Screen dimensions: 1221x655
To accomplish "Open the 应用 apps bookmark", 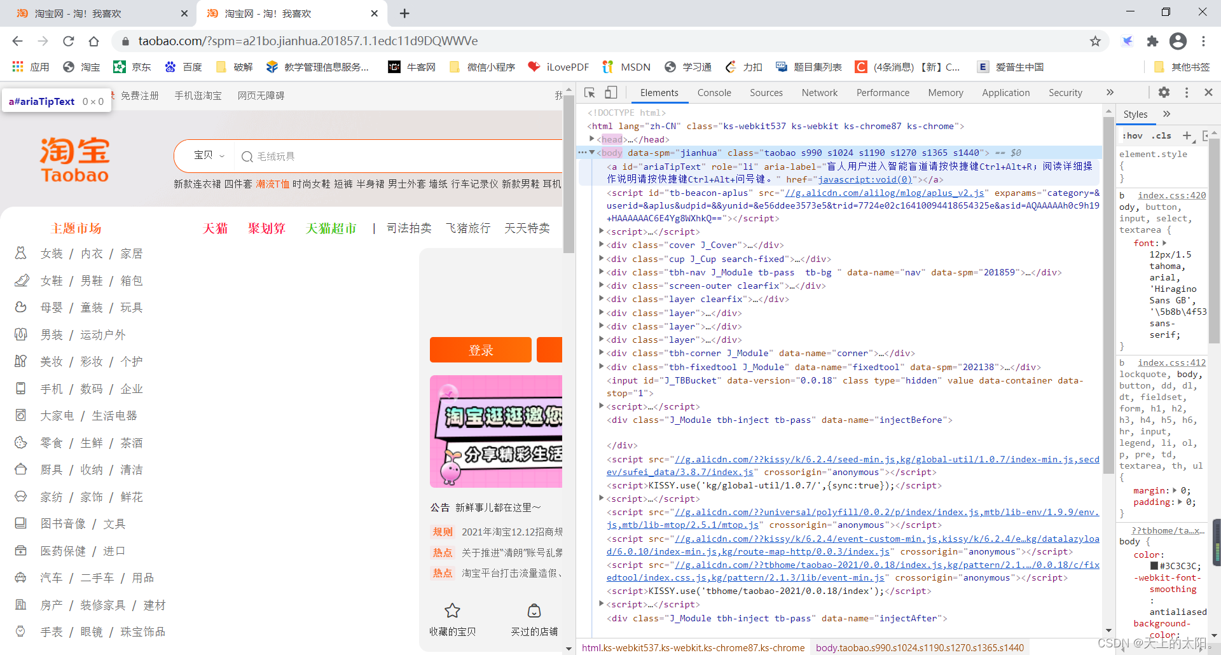I will 31,67.
